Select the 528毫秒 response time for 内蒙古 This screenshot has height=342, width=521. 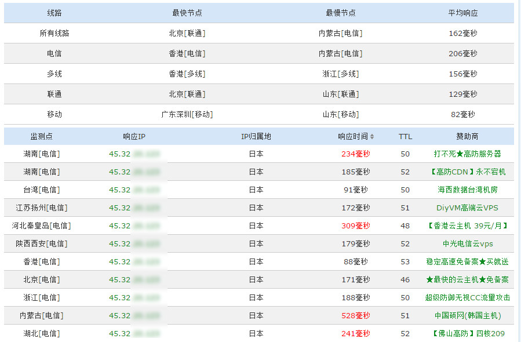pyautogui.click(x=355, y=315)
